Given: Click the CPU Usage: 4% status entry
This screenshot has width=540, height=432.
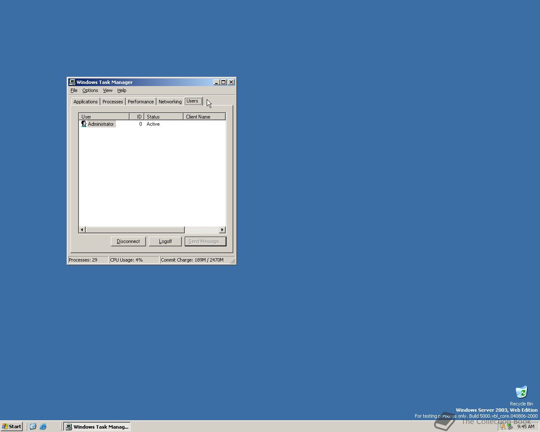Looking at the screenshot, I should pos(134,260).
